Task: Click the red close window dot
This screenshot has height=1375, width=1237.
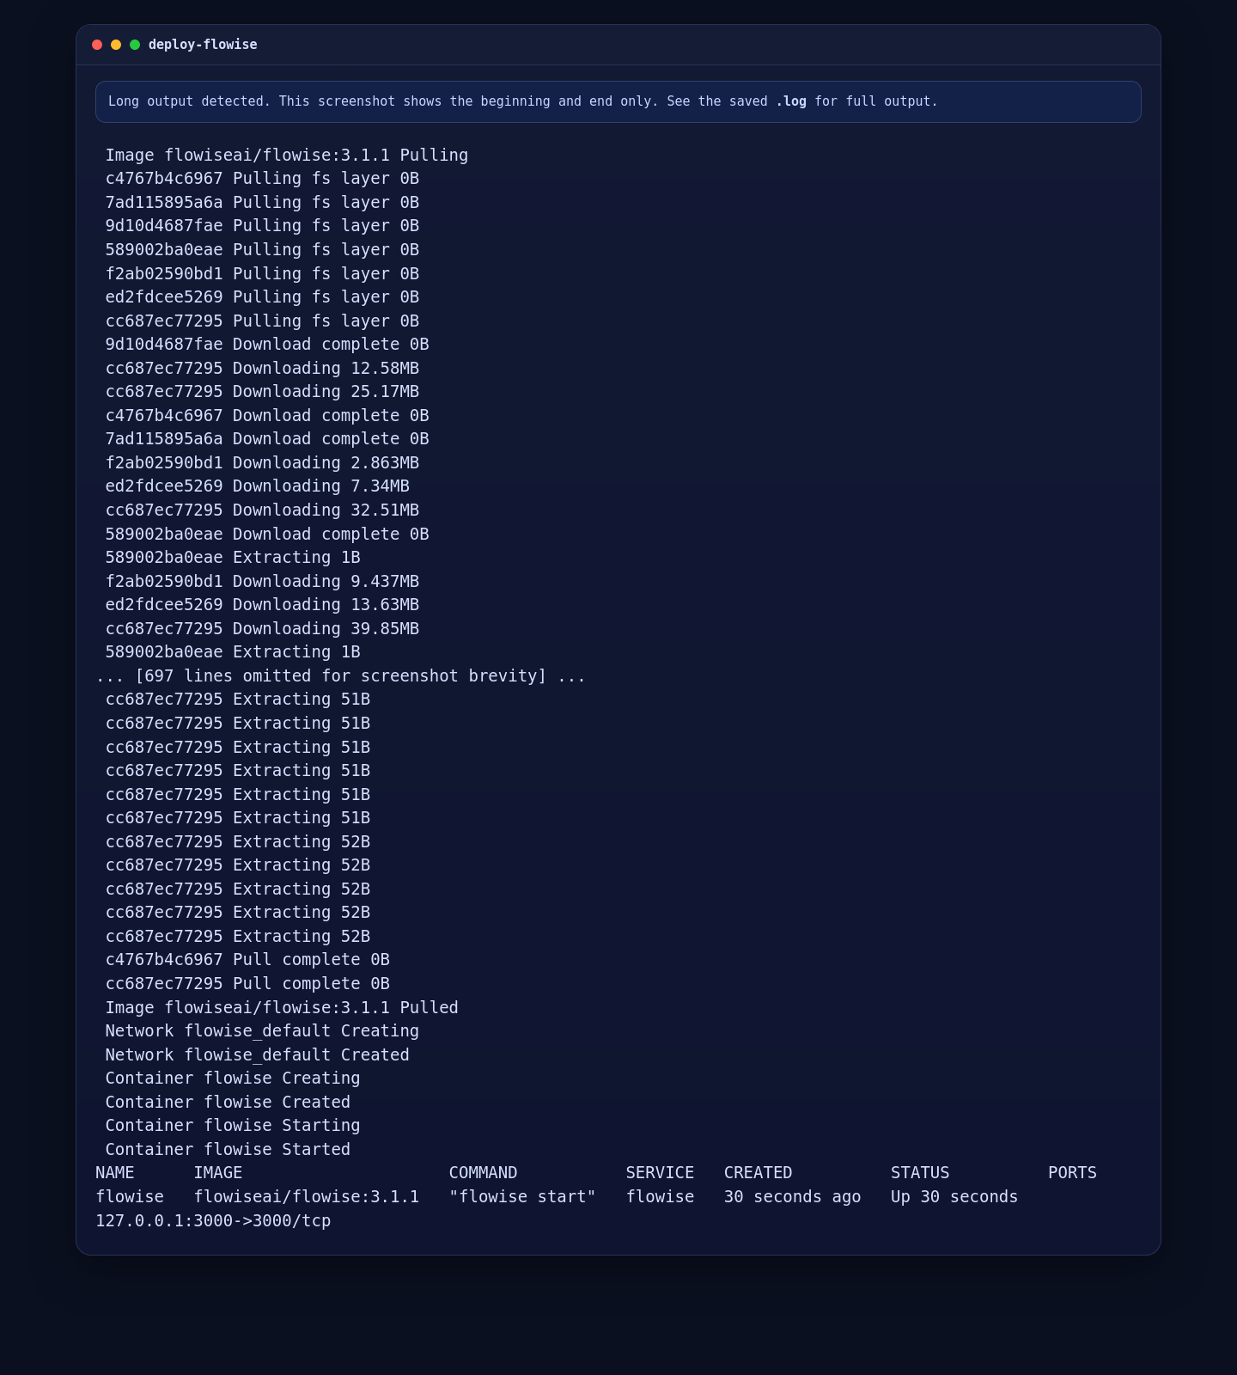Action: (97, 45)
